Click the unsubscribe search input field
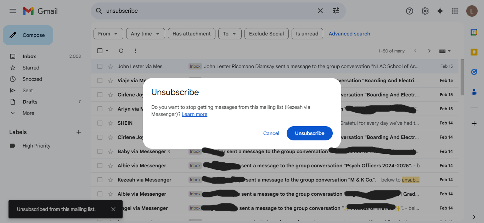Screen dimensions: 484x223 (209, 11)
